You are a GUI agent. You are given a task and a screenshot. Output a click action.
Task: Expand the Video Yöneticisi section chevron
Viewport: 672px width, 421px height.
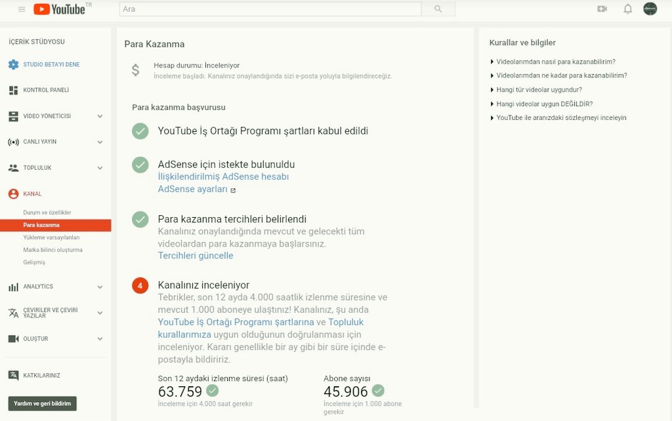click(x=100, y=116)
